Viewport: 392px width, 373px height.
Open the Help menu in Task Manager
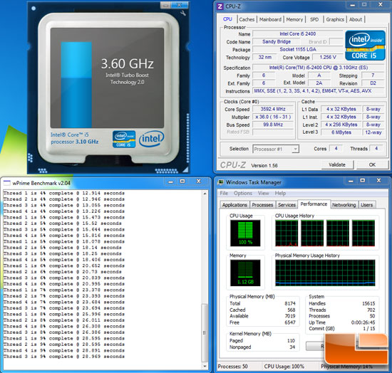click(280, 193)
